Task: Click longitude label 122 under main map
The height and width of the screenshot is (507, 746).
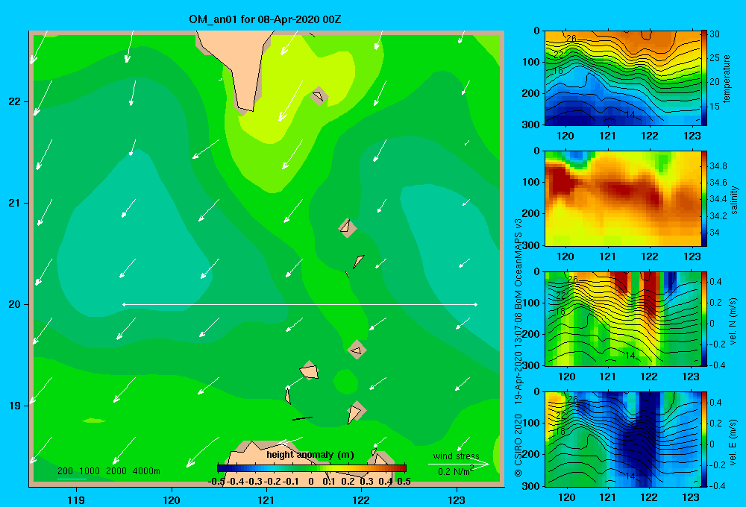Action: [x=361, y=500]
